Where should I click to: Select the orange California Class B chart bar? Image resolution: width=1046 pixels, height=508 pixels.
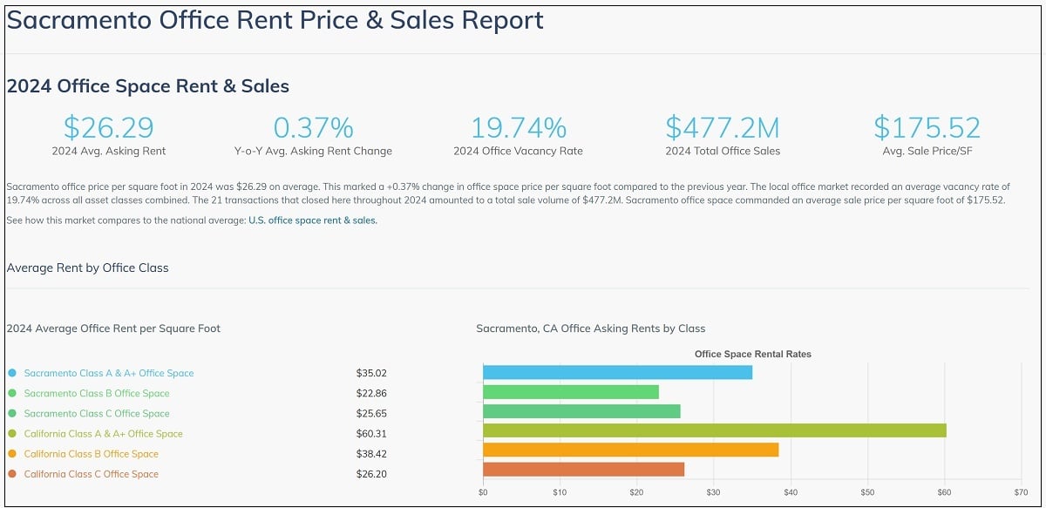click(630, 450)
